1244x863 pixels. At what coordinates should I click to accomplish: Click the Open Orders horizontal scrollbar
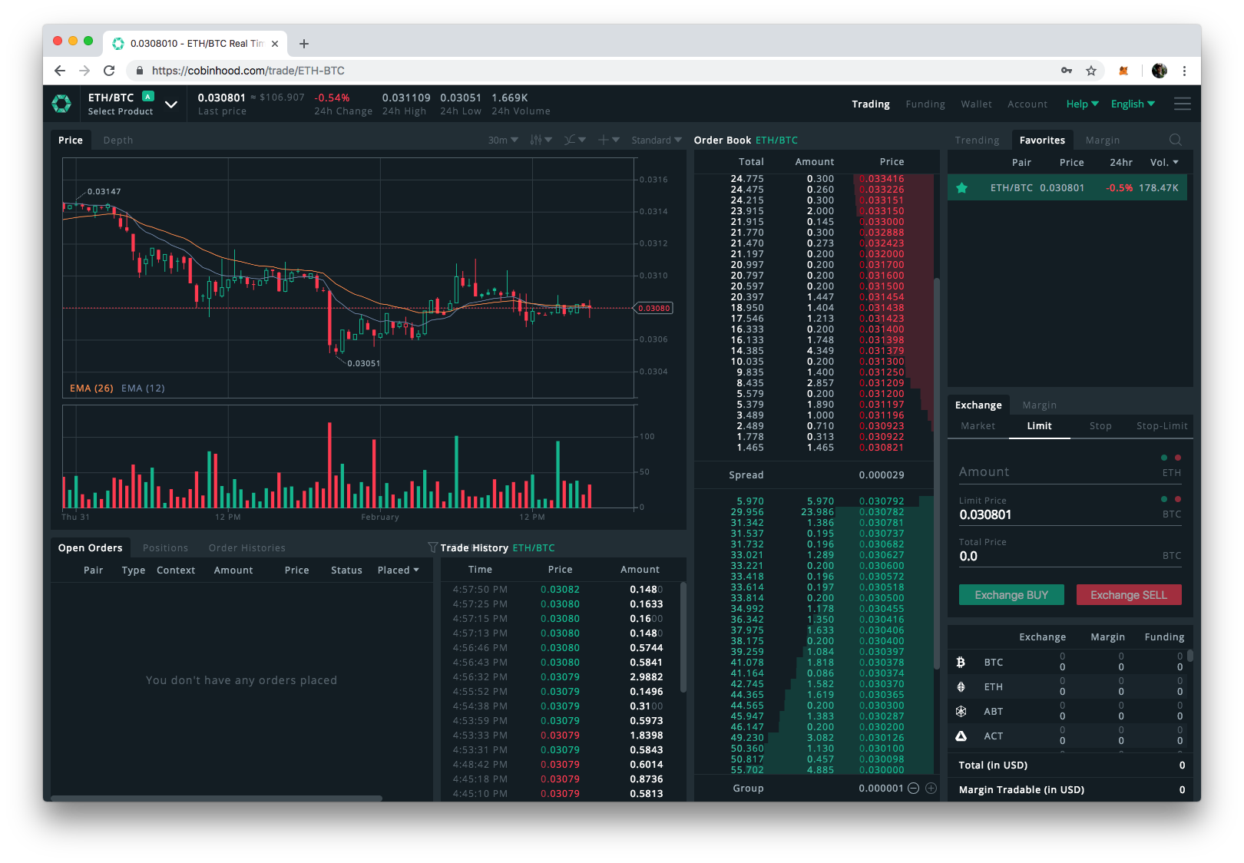217,799
